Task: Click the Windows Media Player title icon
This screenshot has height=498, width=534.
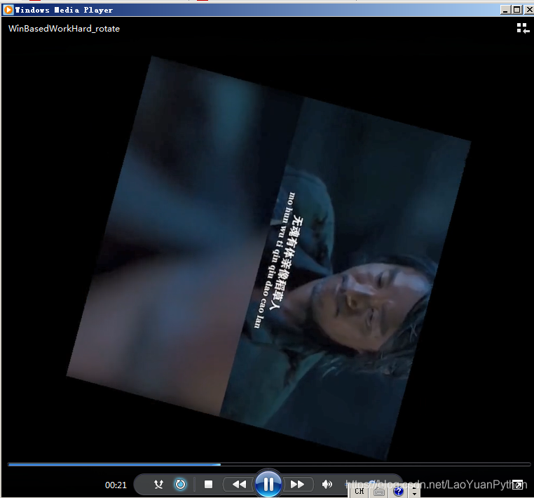Action: [8, 10]
